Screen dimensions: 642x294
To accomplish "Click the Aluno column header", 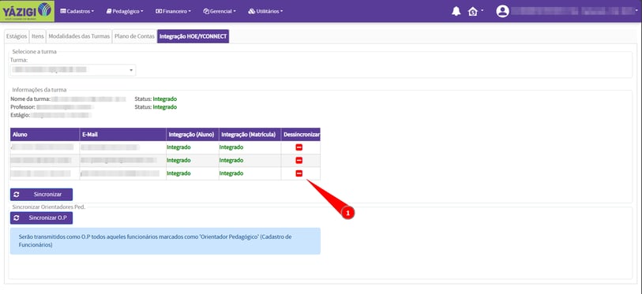I will [45, 134].
